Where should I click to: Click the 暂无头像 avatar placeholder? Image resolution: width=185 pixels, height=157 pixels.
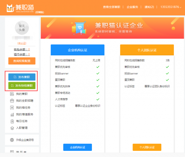click(22, 29)
